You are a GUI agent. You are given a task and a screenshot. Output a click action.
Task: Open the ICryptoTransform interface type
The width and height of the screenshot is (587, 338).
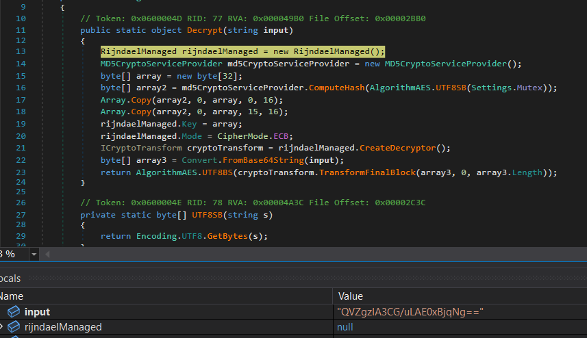tap(141, 148)
